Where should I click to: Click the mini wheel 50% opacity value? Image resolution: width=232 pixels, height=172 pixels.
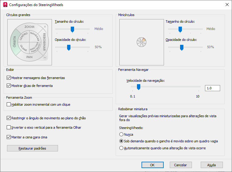point(210,47)
